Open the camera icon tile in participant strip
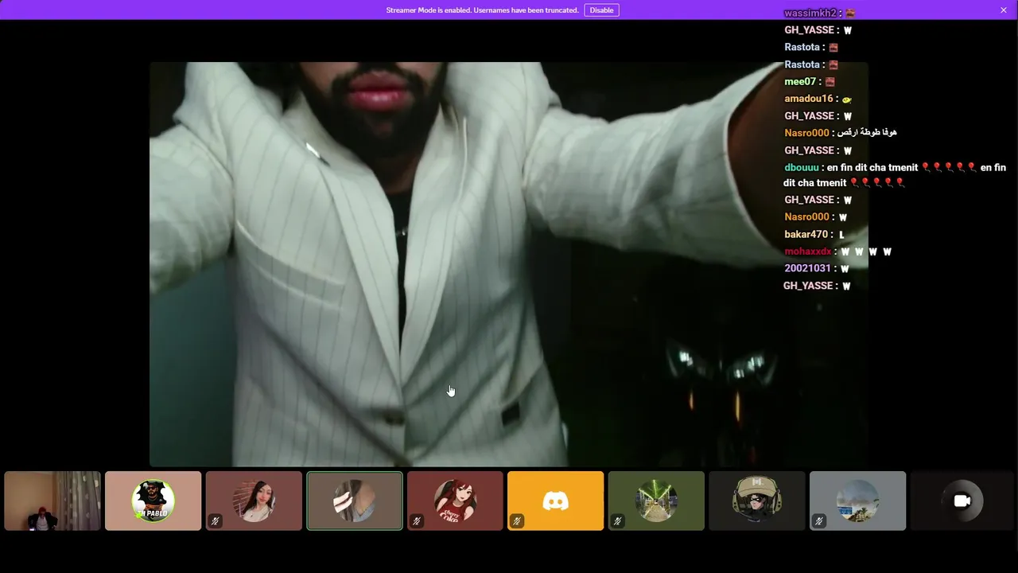Image resolution: width=1018 pixels, height=573 pixels. pyautogui.click(x=962, y=501)
